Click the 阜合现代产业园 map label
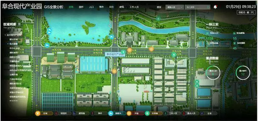The width and height of the screenshot is (258, 121). pyautogui.click(x=115, y=54)
